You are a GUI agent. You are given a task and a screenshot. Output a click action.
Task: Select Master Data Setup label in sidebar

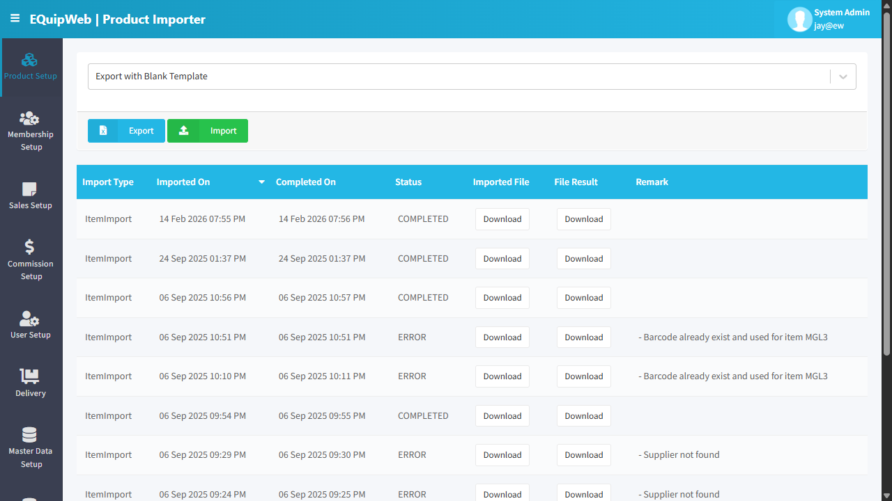pyautogui.click(x=31, y=457)
